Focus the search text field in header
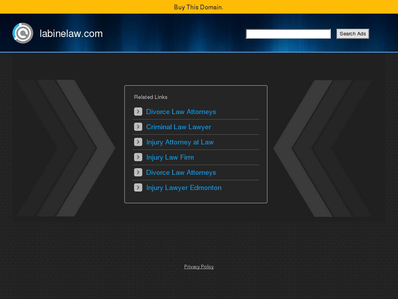Screen dimensions: 398x299 point(288,34)
